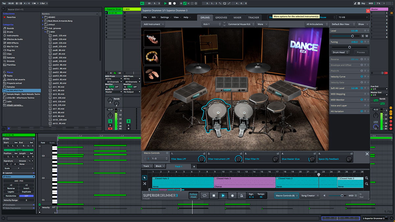
Task: Click Ableton's main transport stop button
Action: (x=170, y=3)
